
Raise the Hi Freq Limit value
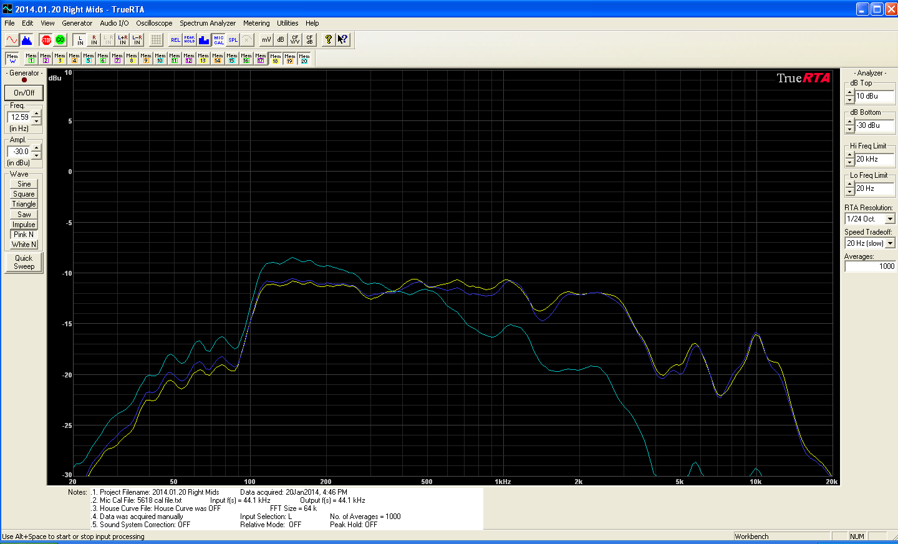pyautogui.click(x=849, y=156)
